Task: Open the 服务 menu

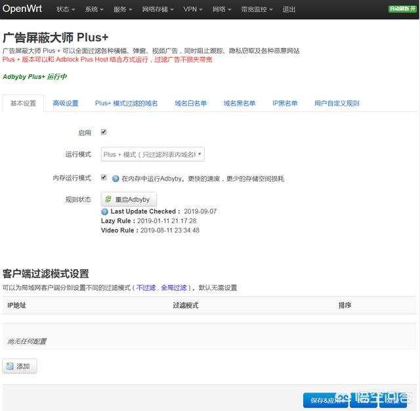Action: [x=123, y=9]
